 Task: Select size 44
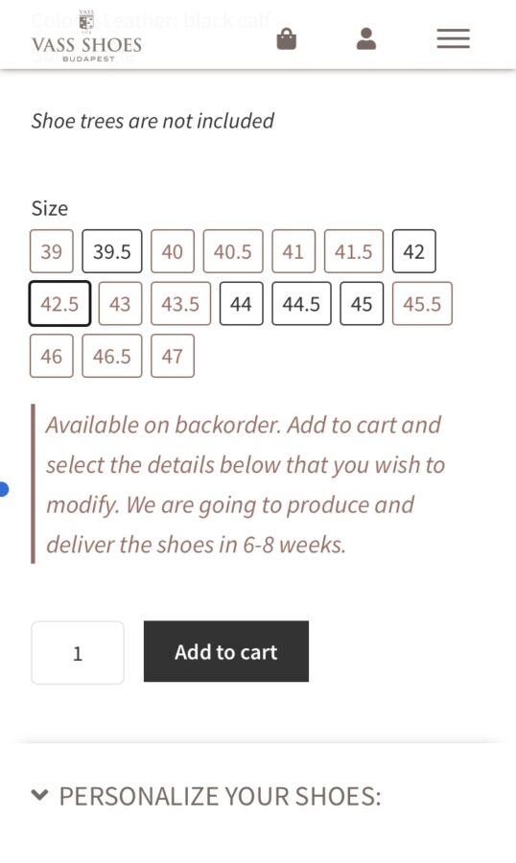point(241,304)
